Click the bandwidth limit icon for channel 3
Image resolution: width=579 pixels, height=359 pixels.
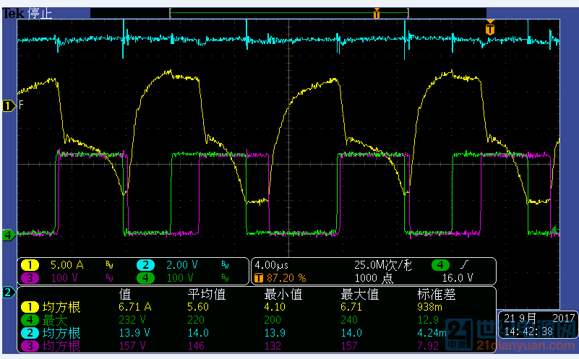(x=109, y=277)
